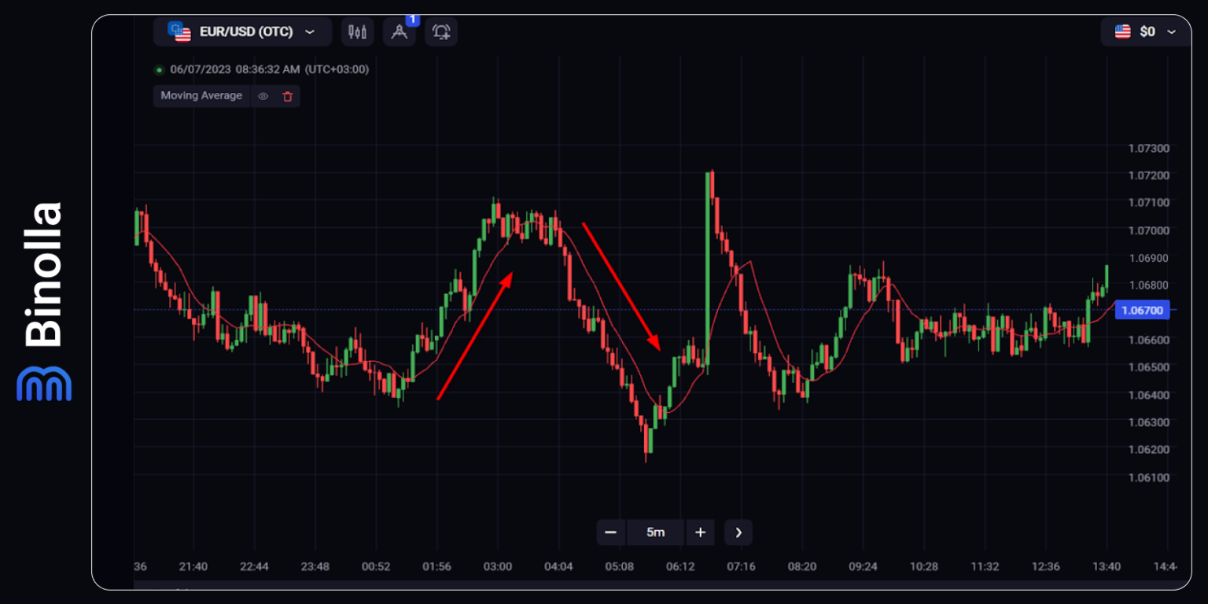Click the EUR/USD pair flag icon
The width and height of the screenshot is (1208, 604).
(x=179, y=31)
